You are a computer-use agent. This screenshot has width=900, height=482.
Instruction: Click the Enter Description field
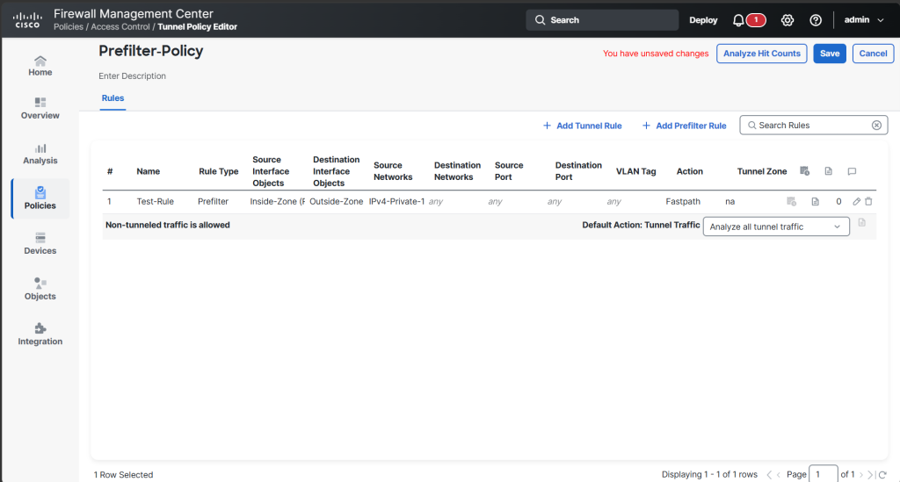tap(132, 76)
